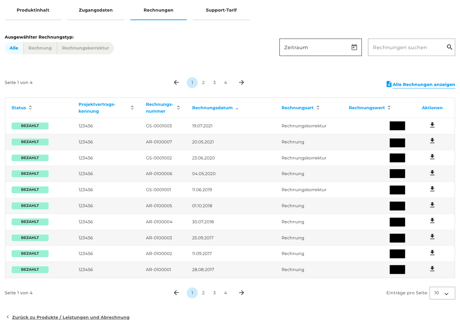
Task: Download invoice AR-0100007 from 20.05.2021
Action: (x=432, y=141)
